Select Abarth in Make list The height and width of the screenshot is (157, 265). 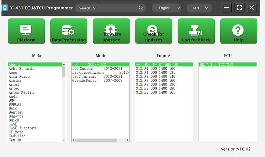point(35,65)
